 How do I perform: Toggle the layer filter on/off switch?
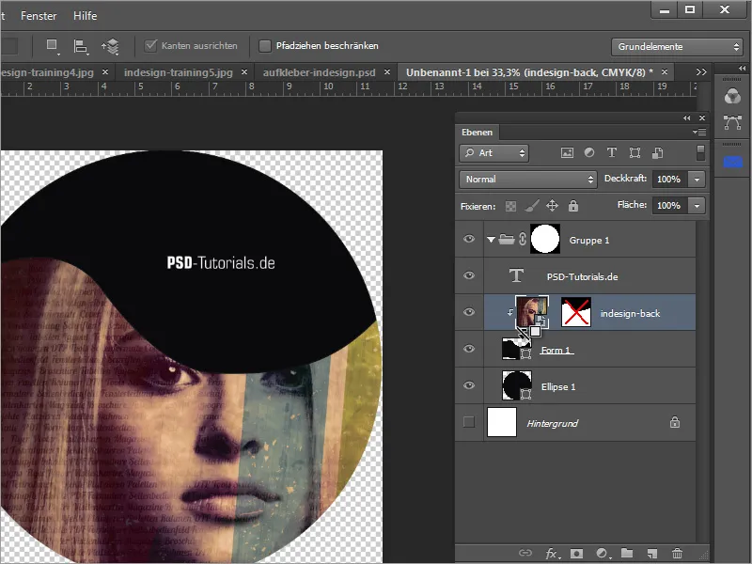tap(700, 153)
